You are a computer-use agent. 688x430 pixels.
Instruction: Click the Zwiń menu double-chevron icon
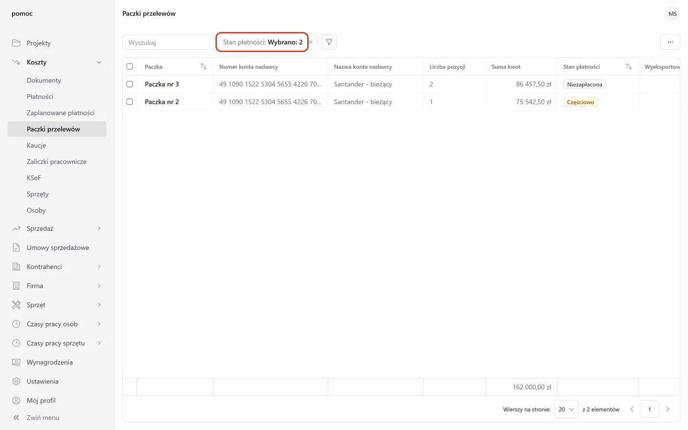16,418
